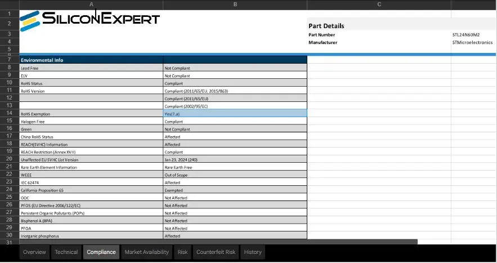Select the 'Inorganic phosphorus' cell

pos(91,235)
